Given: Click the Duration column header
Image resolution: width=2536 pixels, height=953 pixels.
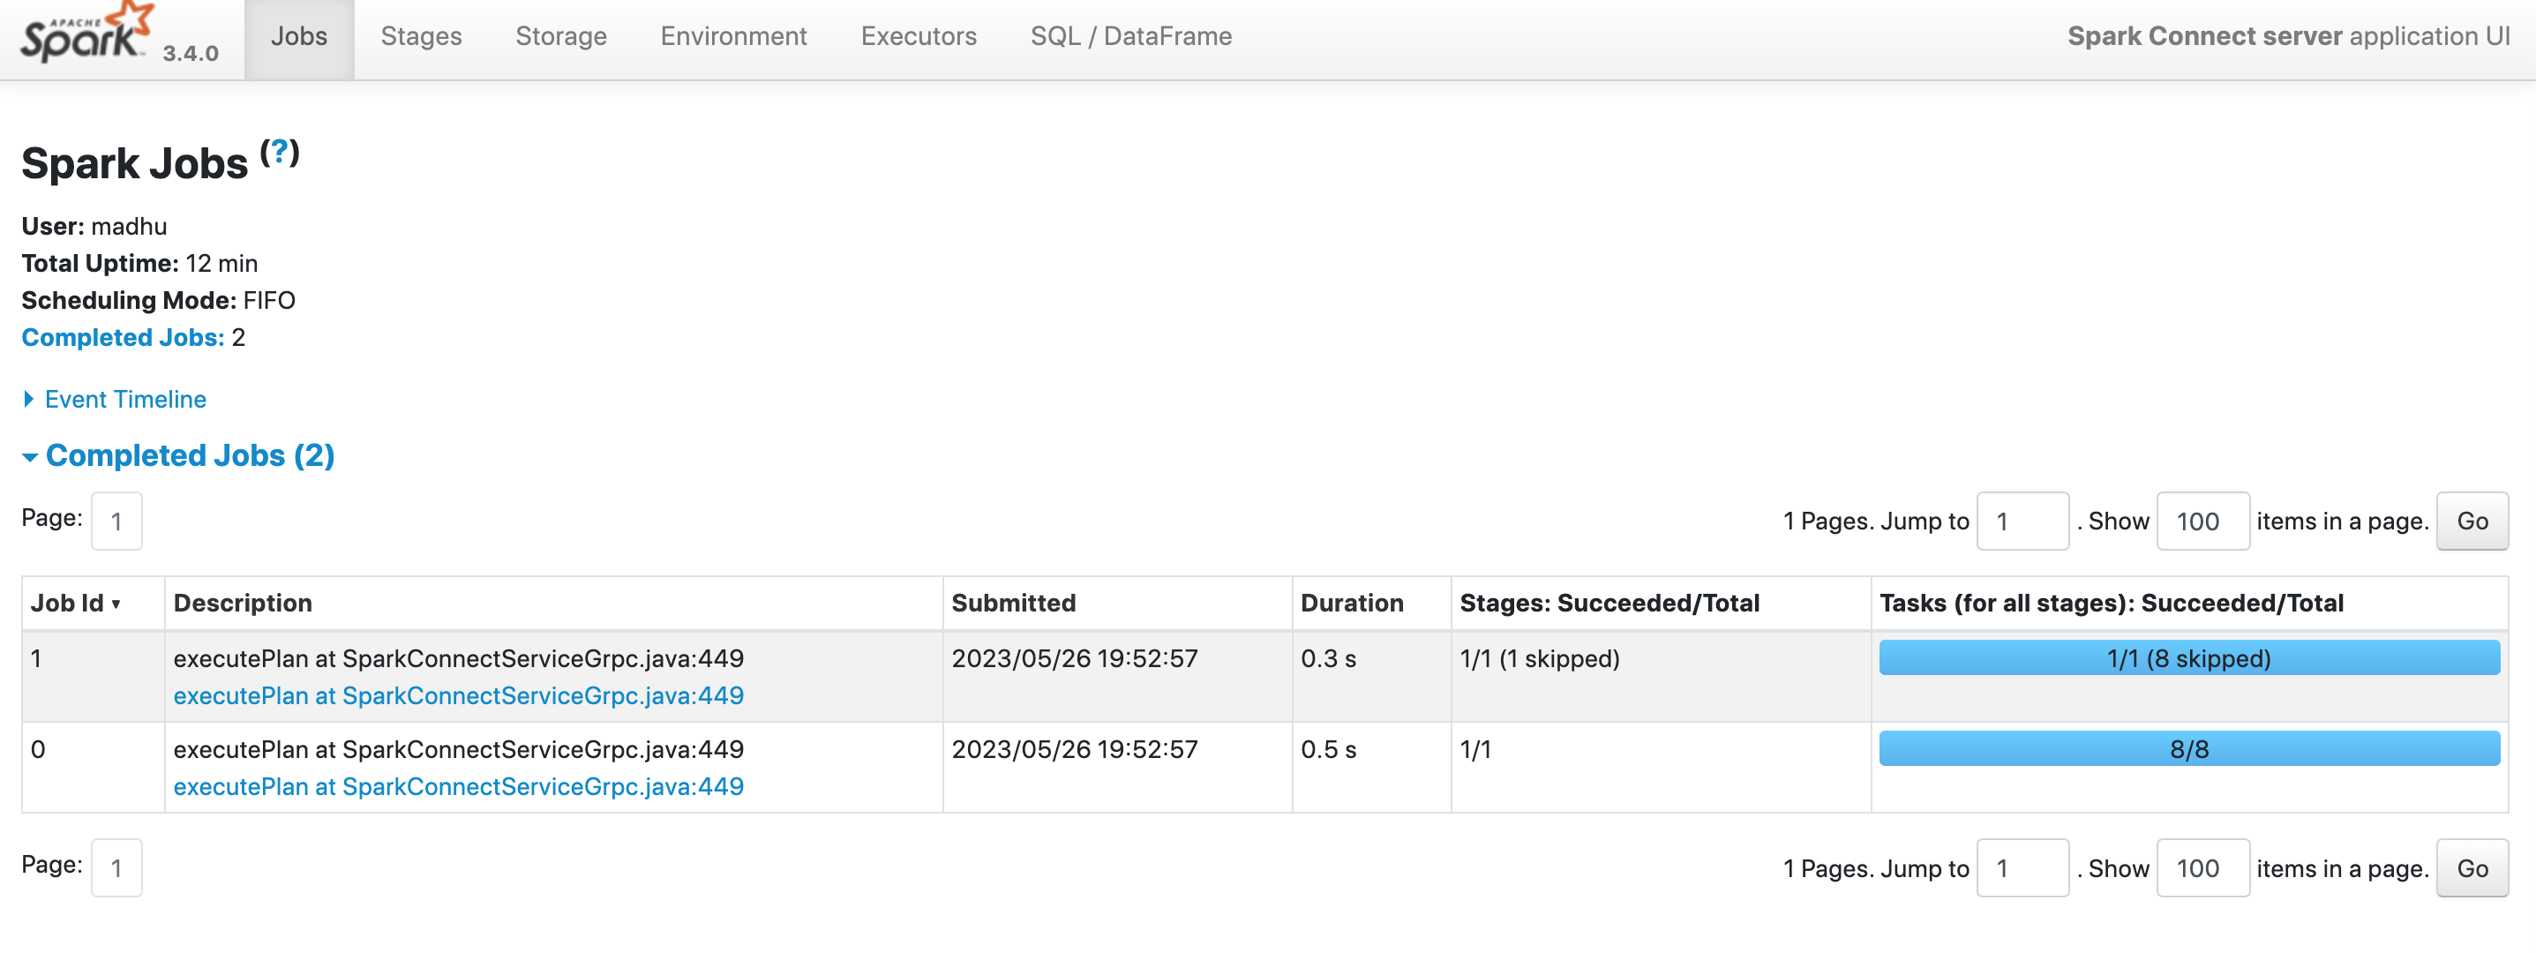Looking at the screenshot, I should coord(1353,603).
